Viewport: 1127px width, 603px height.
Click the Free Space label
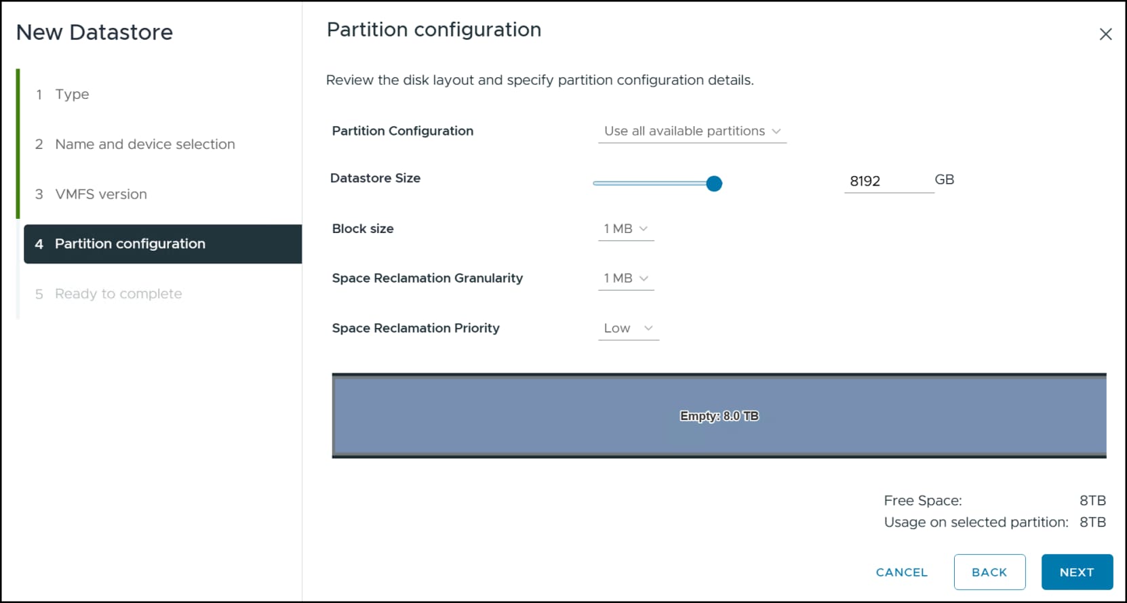click(x=922, y=501)
